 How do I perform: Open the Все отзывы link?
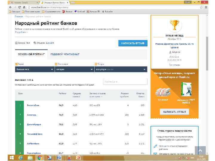[x=174, y=65]
